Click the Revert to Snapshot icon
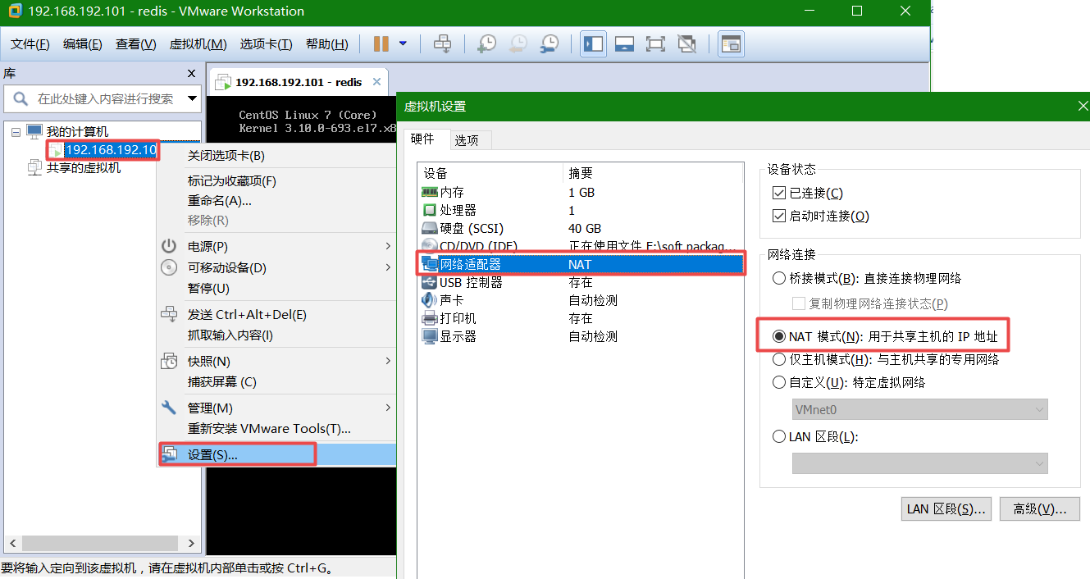The width and height of the screenshot is (1090, 579). 518,44
